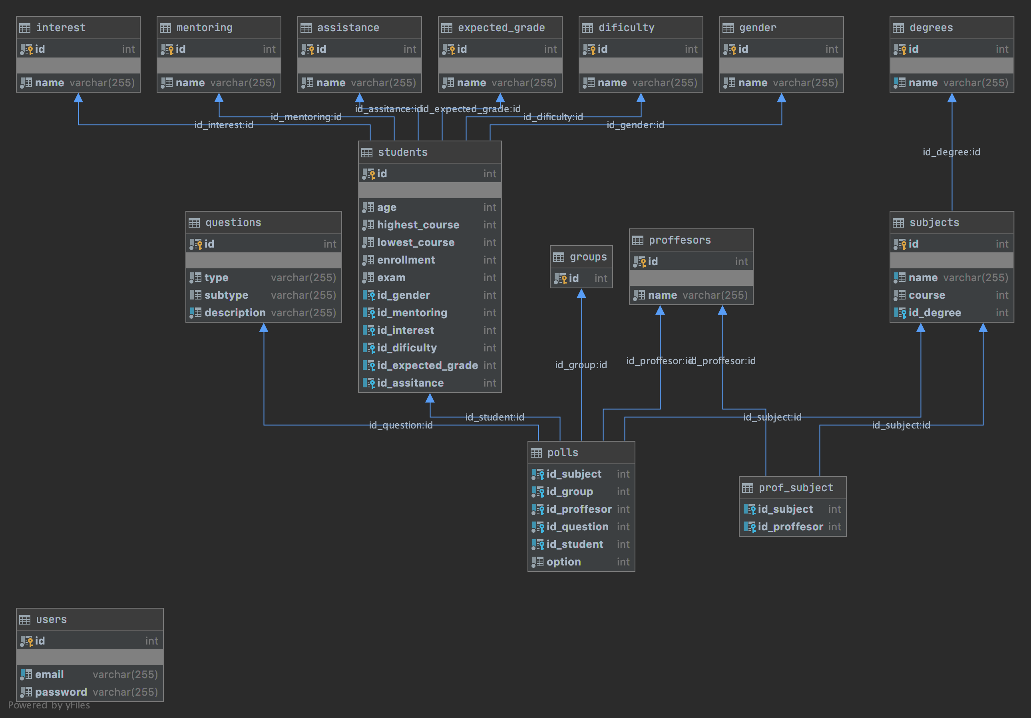Click the table icon beside questions header
The height and width of the screenshot is (718, 1031).
[x=194, y=222]
